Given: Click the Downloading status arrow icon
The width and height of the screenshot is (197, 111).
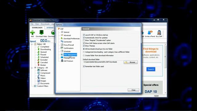Looking at the screenshot, I should (x=38, y=49).
